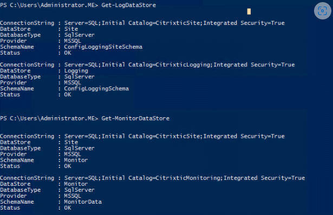Click the ConfigLoggingSiteSchema schema name value
This screenshot has width=333, height=215.
point(103,47)
